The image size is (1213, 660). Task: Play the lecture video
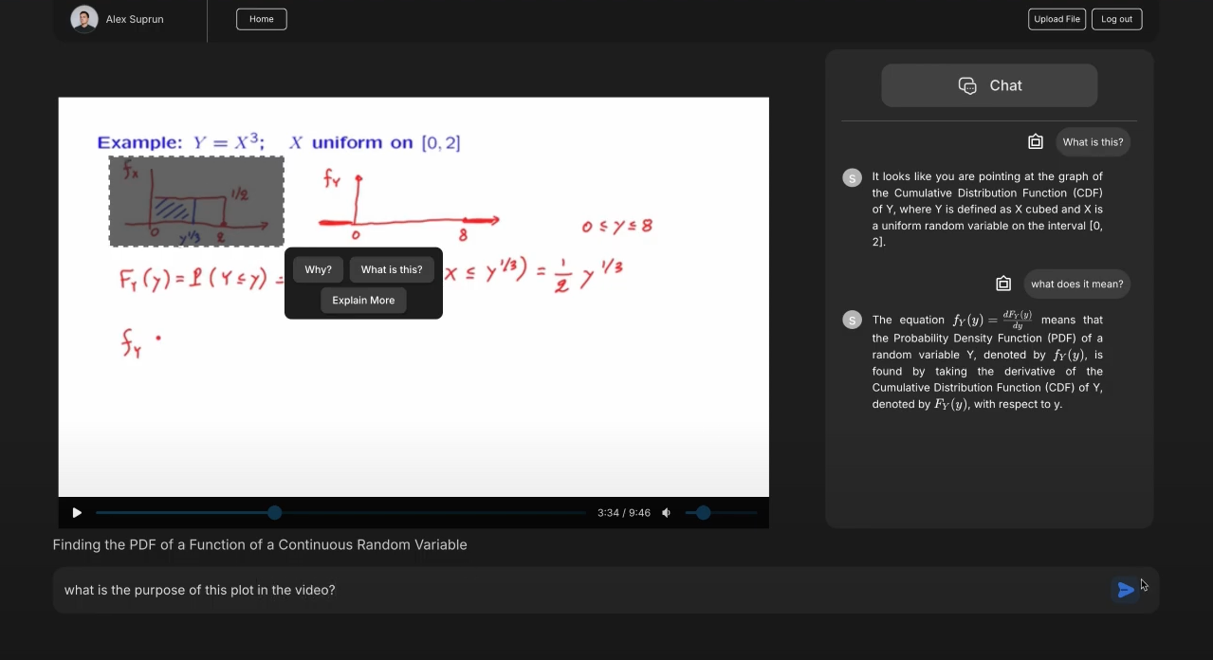point(77,513)
